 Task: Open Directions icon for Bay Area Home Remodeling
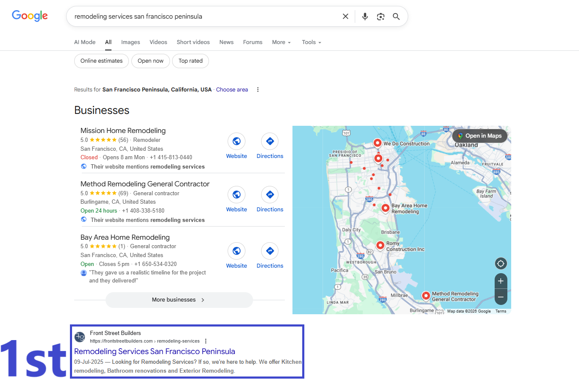270,251
